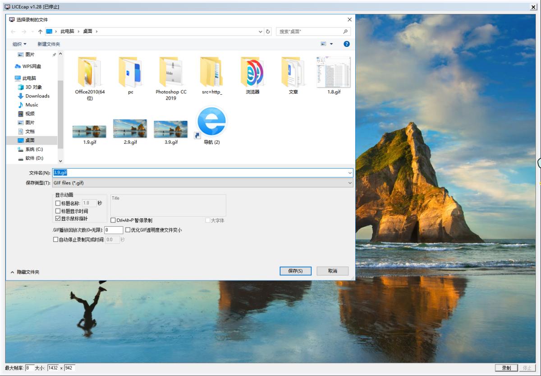Expand chevron after 桌面 in path
Image resolution: width=541 pixels, height=376 pixels.
click(96, 32)
